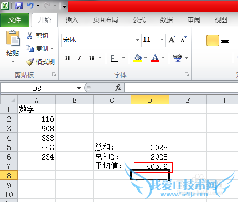Open the underline style dropdown arrow
The width and height of the screenshot is (238, 202).
(100, 58)
